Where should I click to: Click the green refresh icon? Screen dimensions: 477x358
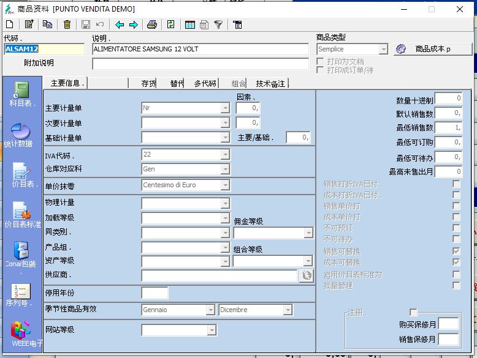pos(170,24)
